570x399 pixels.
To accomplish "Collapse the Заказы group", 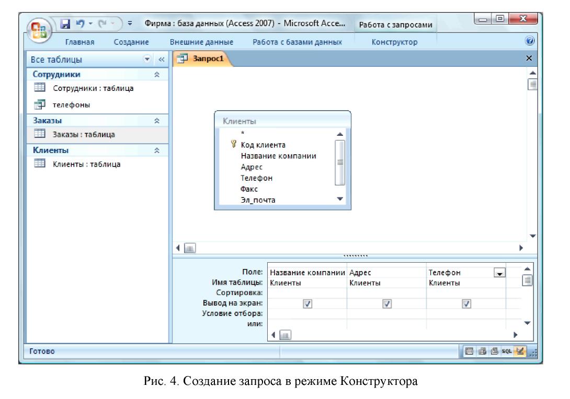I will coord(157,121).
